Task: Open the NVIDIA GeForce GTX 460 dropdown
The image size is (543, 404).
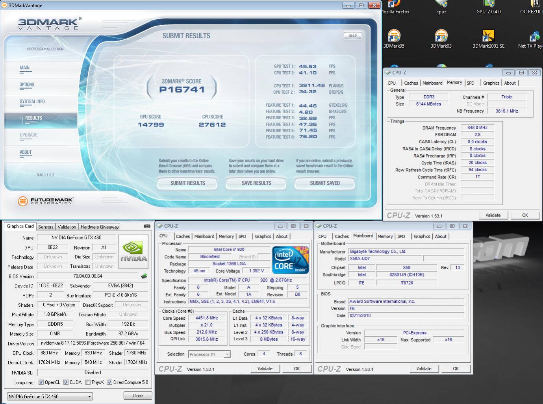Action: pos(50,396)
